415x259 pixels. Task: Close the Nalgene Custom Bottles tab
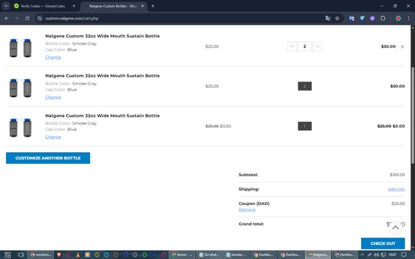click(x=143, y=6)
